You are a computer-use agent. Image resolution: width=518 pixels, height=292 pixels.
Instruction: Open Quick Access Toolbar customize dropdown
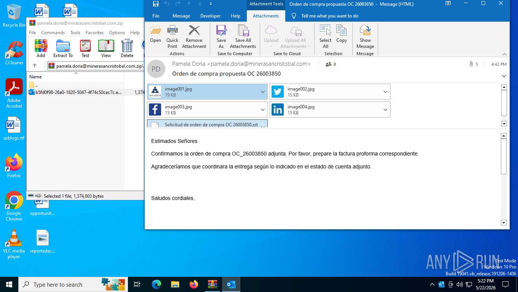(211, 4)
